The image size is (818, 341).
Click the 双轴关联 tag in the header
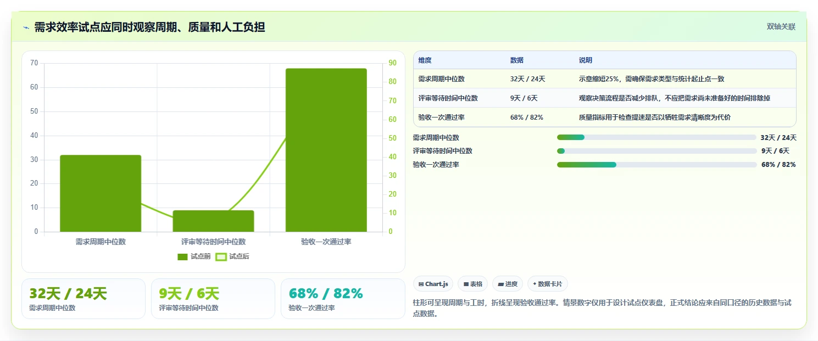(781, 26)
